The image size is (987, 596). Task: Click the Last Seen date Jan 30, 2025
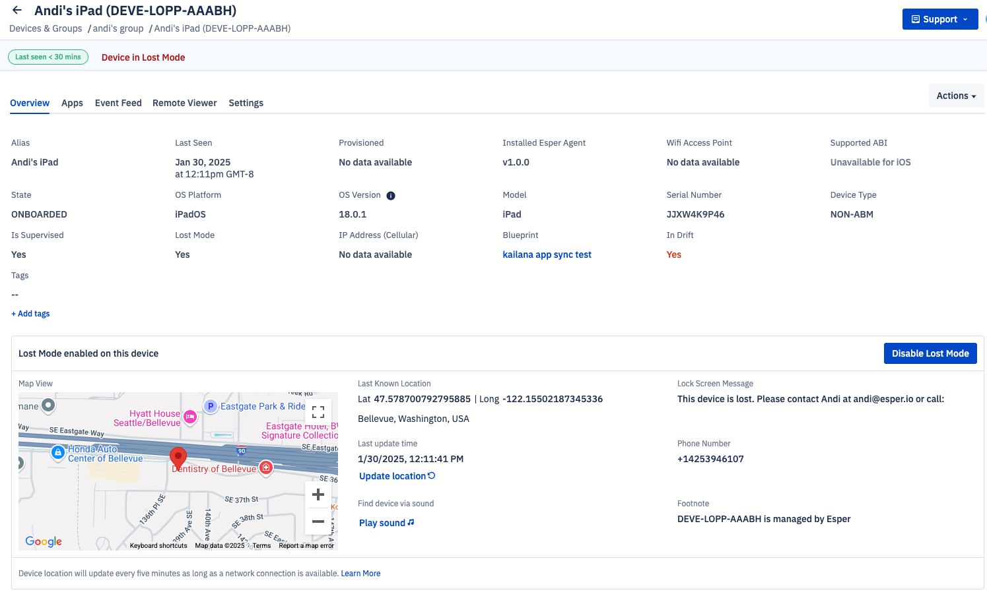(x=203, y=162)
